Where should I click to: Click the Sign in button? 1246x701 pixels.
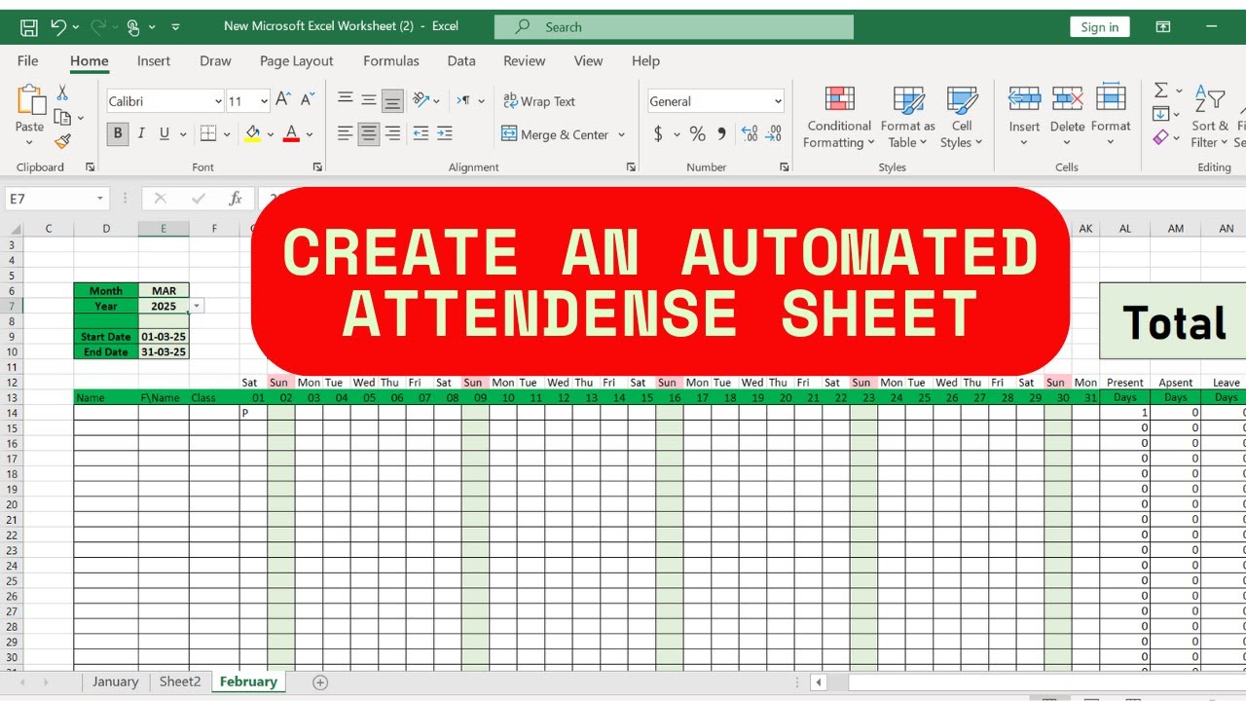coord(1100,27)
